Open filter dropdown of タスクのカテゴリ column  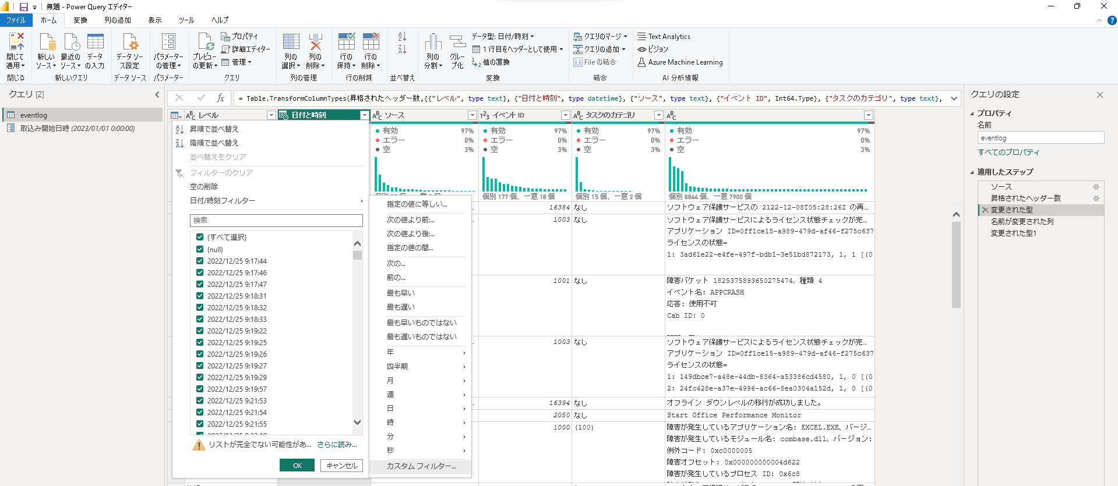pos(659,115)
